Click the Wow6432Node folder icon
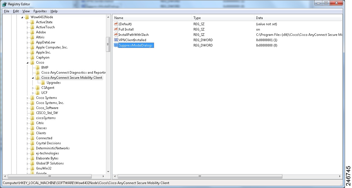 click(x=27, y=17)
